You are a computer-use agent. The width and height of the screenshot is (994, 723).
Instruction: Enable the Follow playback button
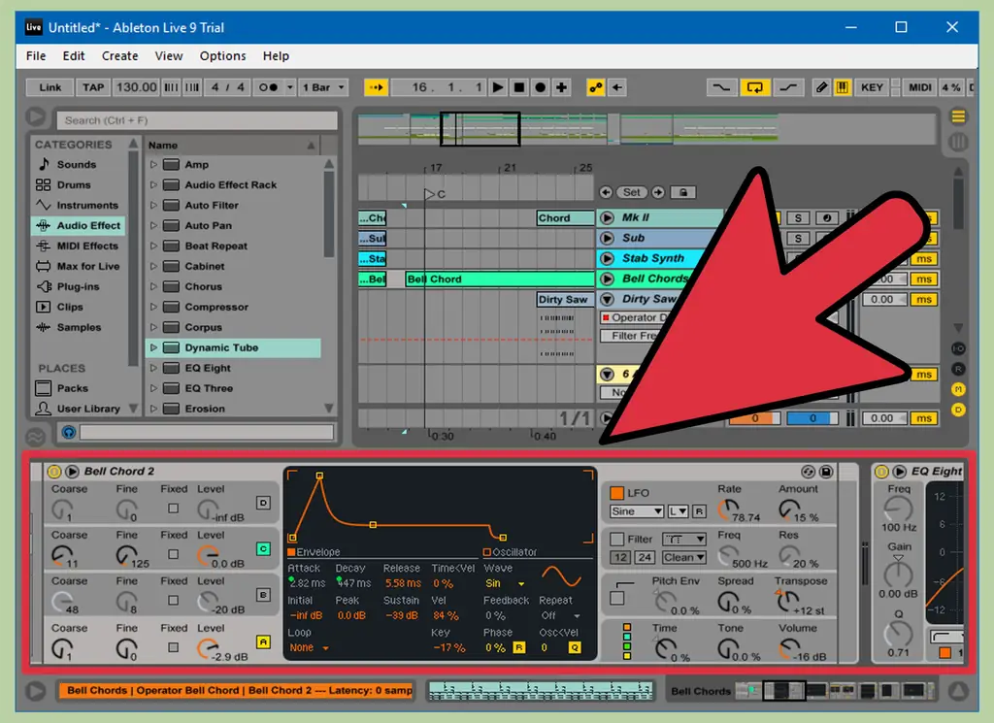point(376,87)
